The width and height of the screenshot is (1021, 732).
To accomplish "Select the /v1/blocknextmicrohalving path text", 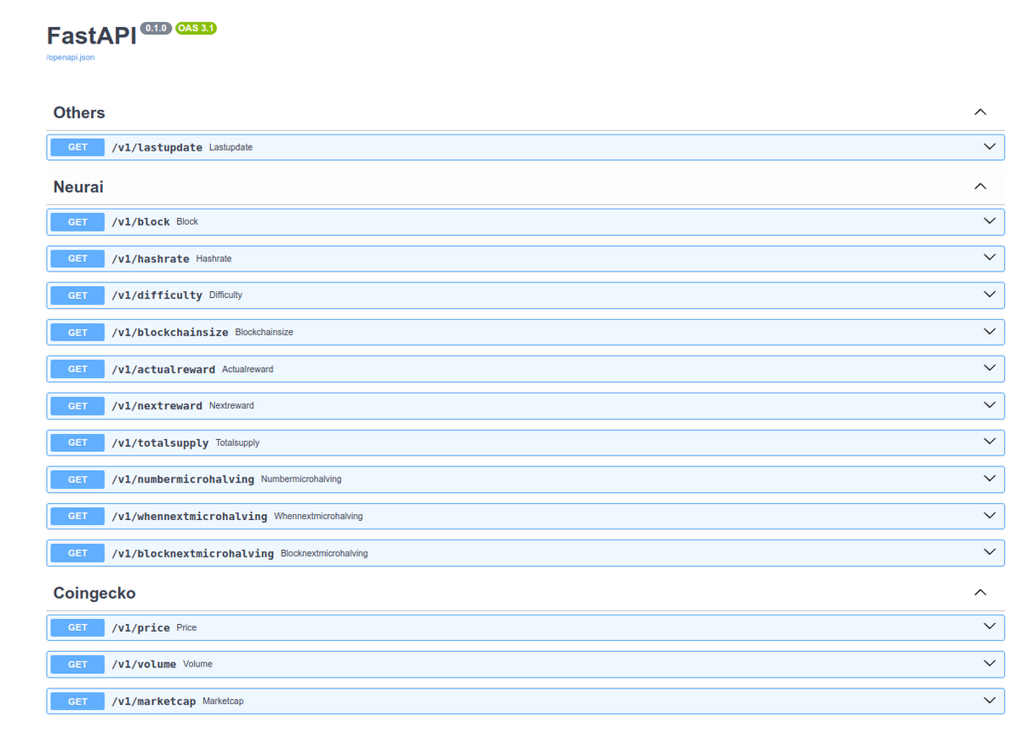I will pyautogui.click(x=193, y=553).
